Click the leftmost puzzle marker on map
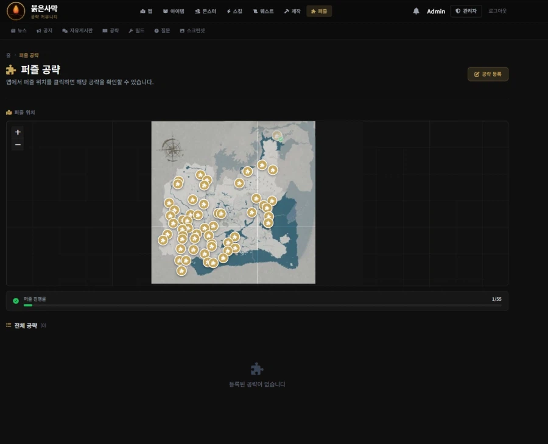 (163, 240)
